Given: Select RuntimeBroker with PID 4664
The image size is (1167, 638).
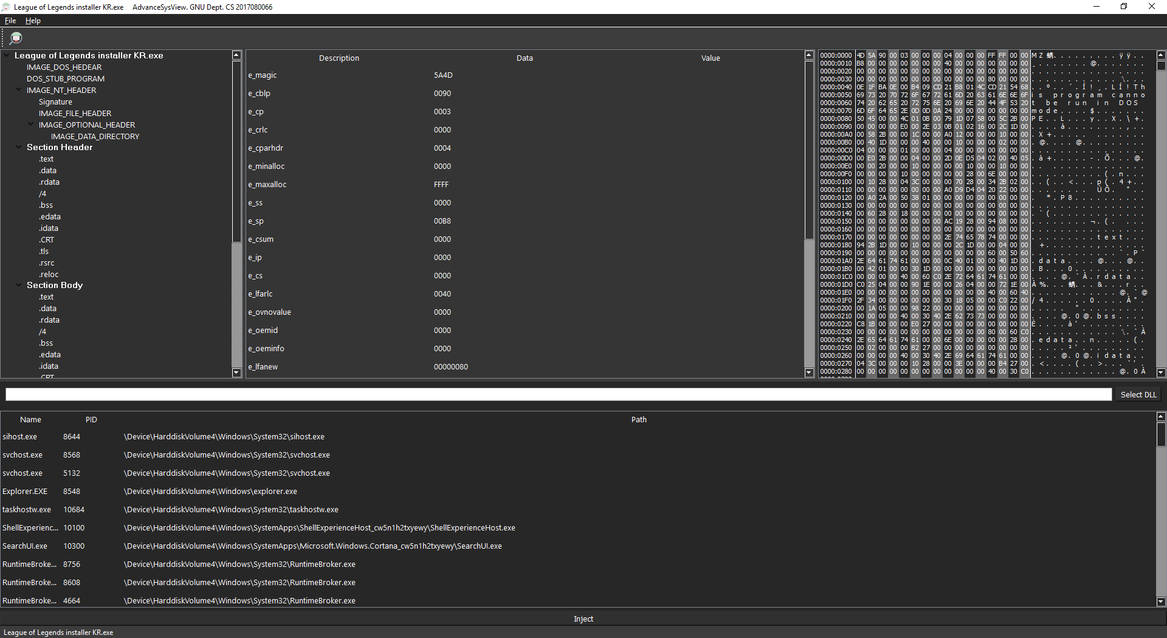Looking at the screenshot, I should point(577,601).
